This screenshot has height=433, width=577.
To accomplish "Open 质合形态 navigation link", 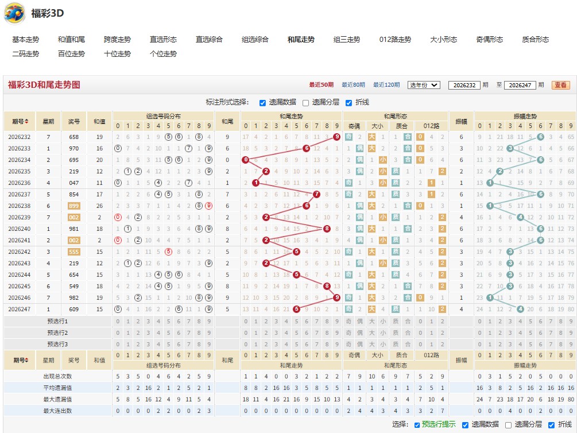I will click(x=536, y=40).
